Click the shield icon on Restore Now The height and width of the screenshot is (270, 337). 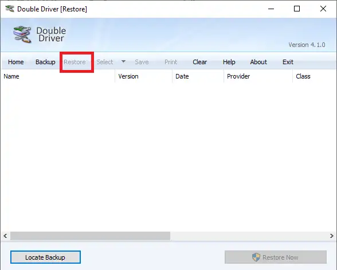point(256,257)
